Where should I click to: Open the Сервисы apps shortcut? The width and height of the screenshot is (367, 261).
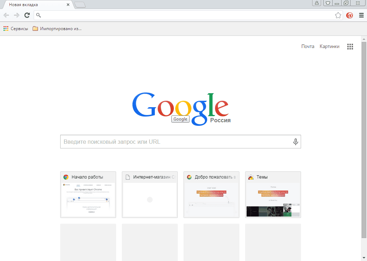click(x=16, y=29)
